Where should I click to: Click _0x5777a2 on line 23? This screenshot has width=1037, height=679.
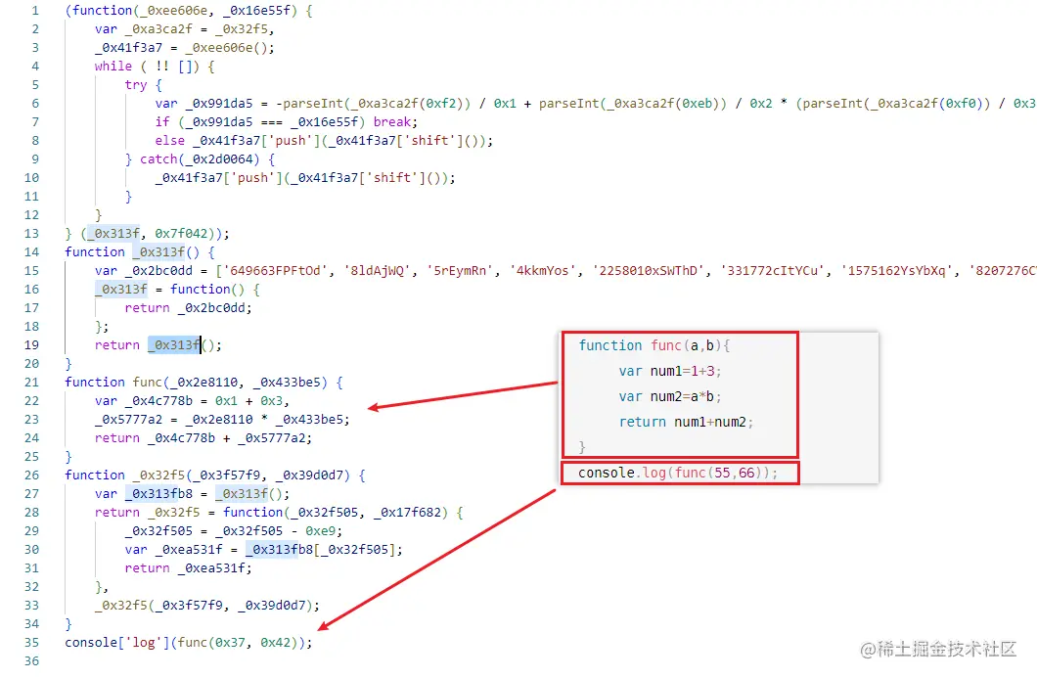[x=128, y=420]
